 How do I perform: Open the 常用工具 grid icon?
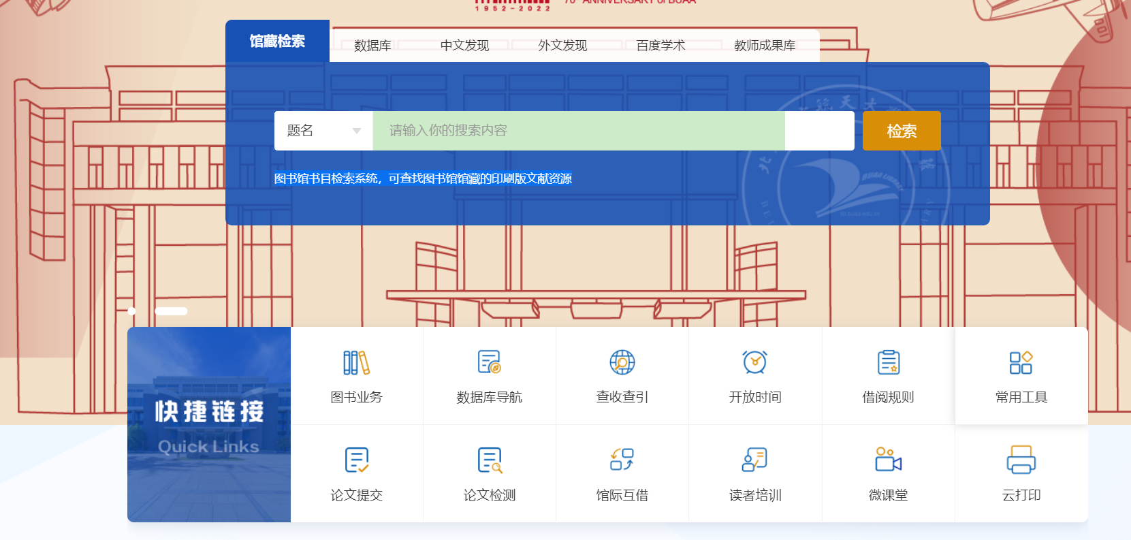pos(1021,363)
